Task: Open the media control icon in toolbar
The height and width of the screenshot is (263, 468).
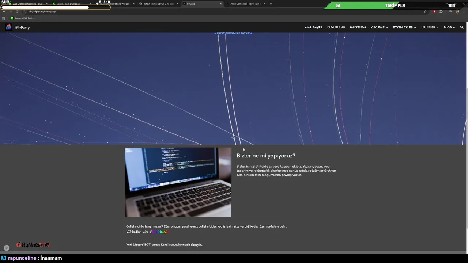Action: [451, 11]
